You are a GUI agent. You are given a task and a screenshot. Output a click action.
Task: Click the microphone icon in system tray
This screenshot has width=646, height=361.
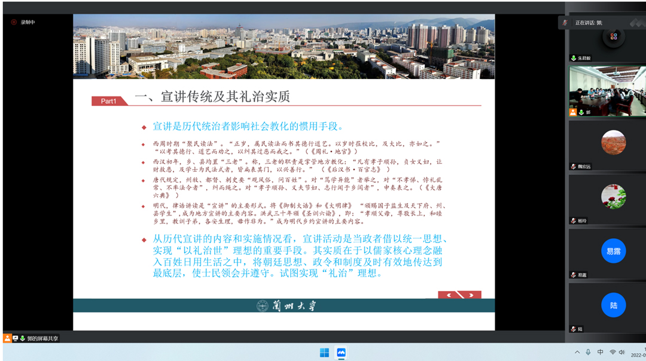588,353
